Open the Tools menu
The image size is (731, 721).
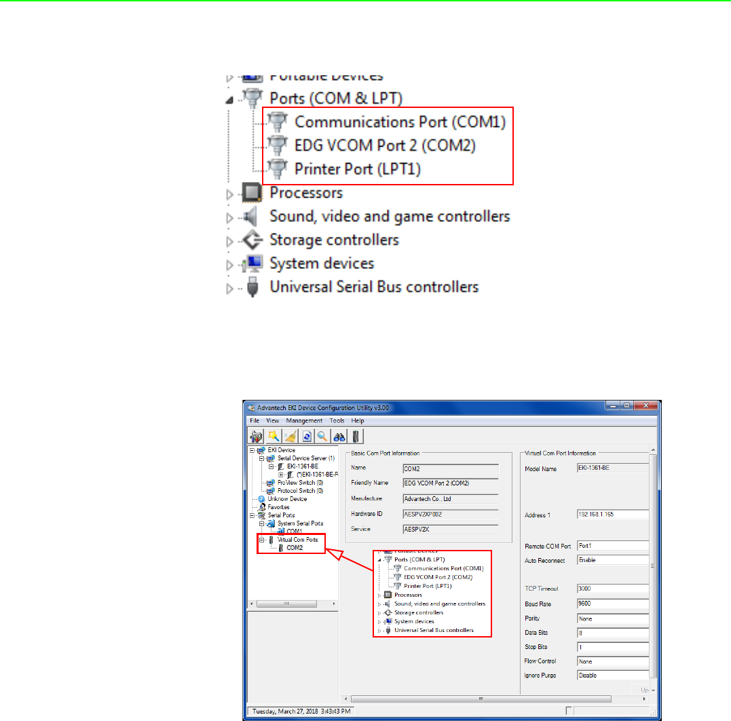(x=337, y=421)
